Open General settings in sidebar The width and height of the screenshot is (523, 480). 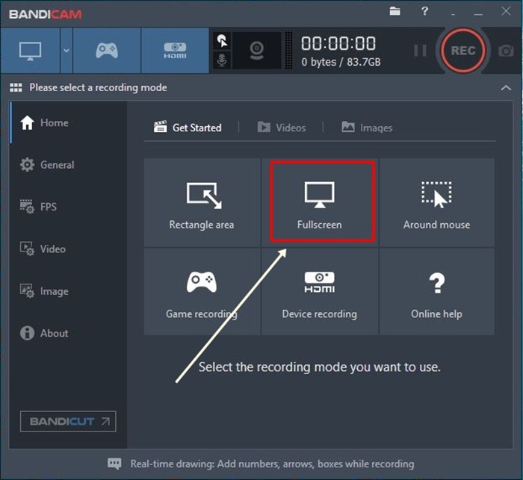(69, 165)
